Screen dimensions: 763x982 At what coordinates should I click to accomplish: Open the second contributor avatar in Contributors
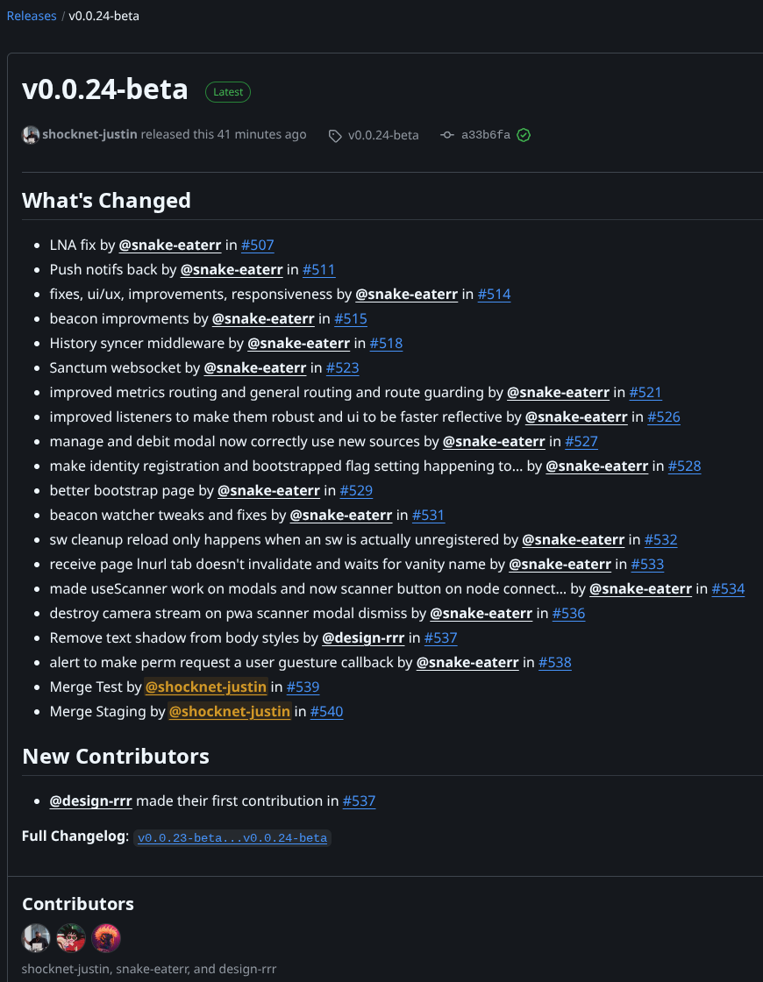click(71, 938)
